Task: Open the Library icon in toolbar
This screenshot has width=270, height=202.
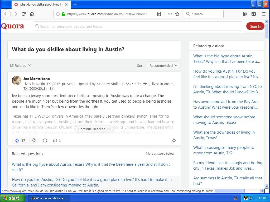Action: pos(245,14)
